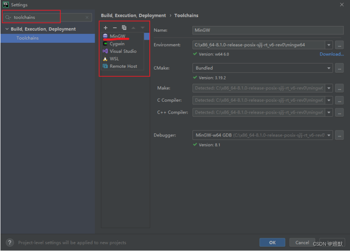Click the C++ Compiler detected path field
The image size is (350, 251).
pyautogui.click(x=259, y=112)
